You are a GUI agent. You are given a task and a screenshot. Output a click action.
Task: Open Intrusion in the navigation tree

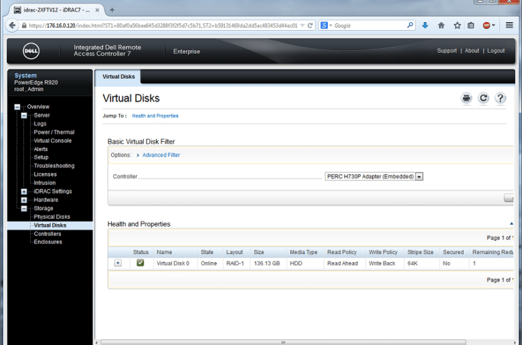(x=45, y=183)
